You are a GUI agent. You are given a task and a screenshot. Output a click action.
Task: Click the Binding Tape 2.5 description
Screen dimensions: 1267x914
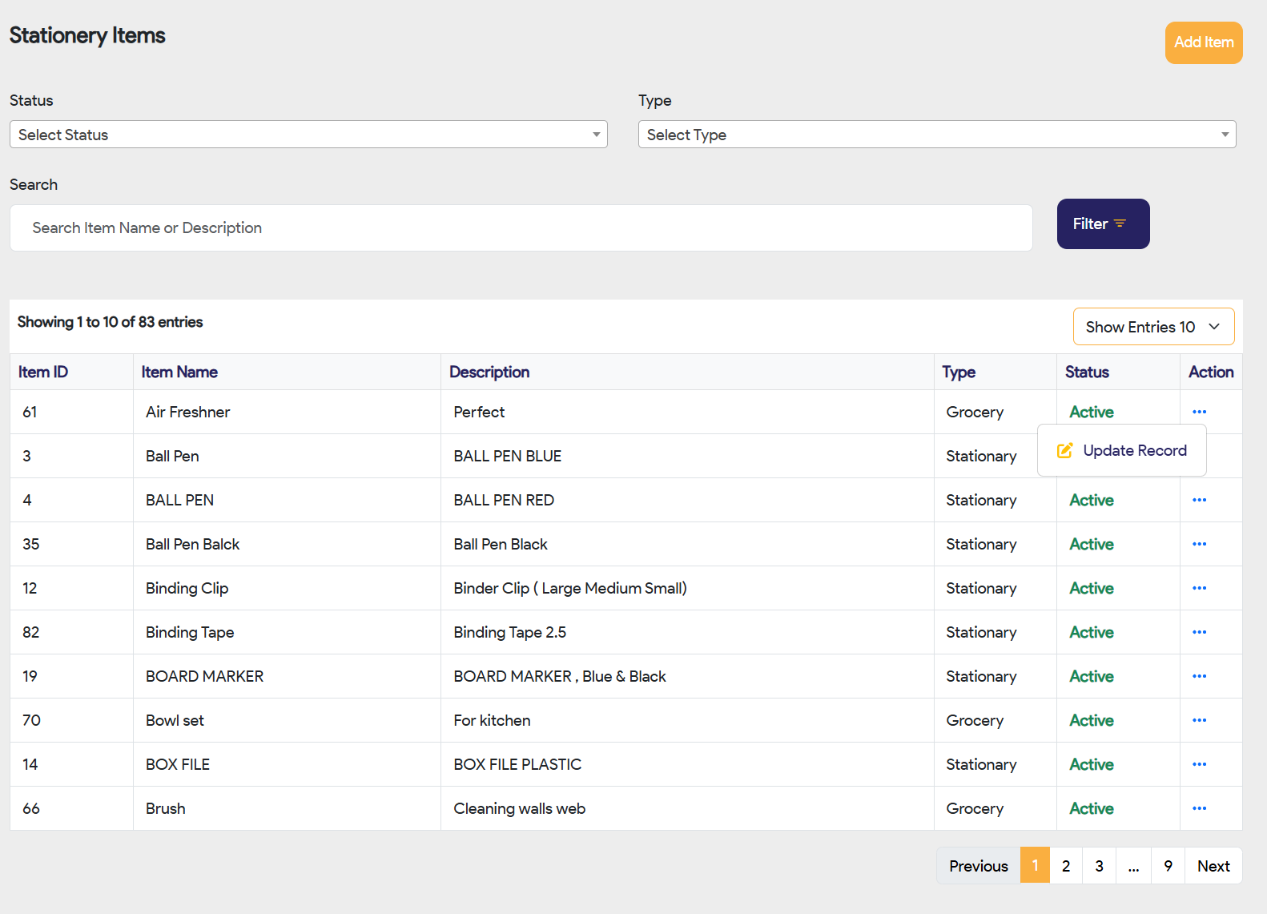pos(510,632)
